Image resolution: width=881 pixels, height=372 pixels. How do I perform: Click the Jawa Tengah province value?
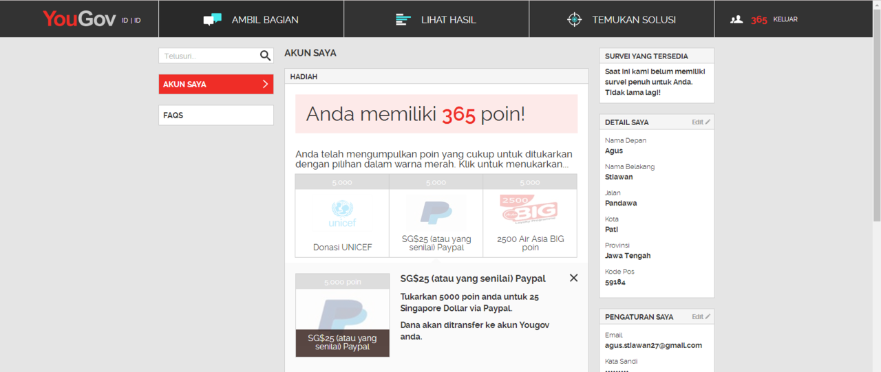[628, 256]
